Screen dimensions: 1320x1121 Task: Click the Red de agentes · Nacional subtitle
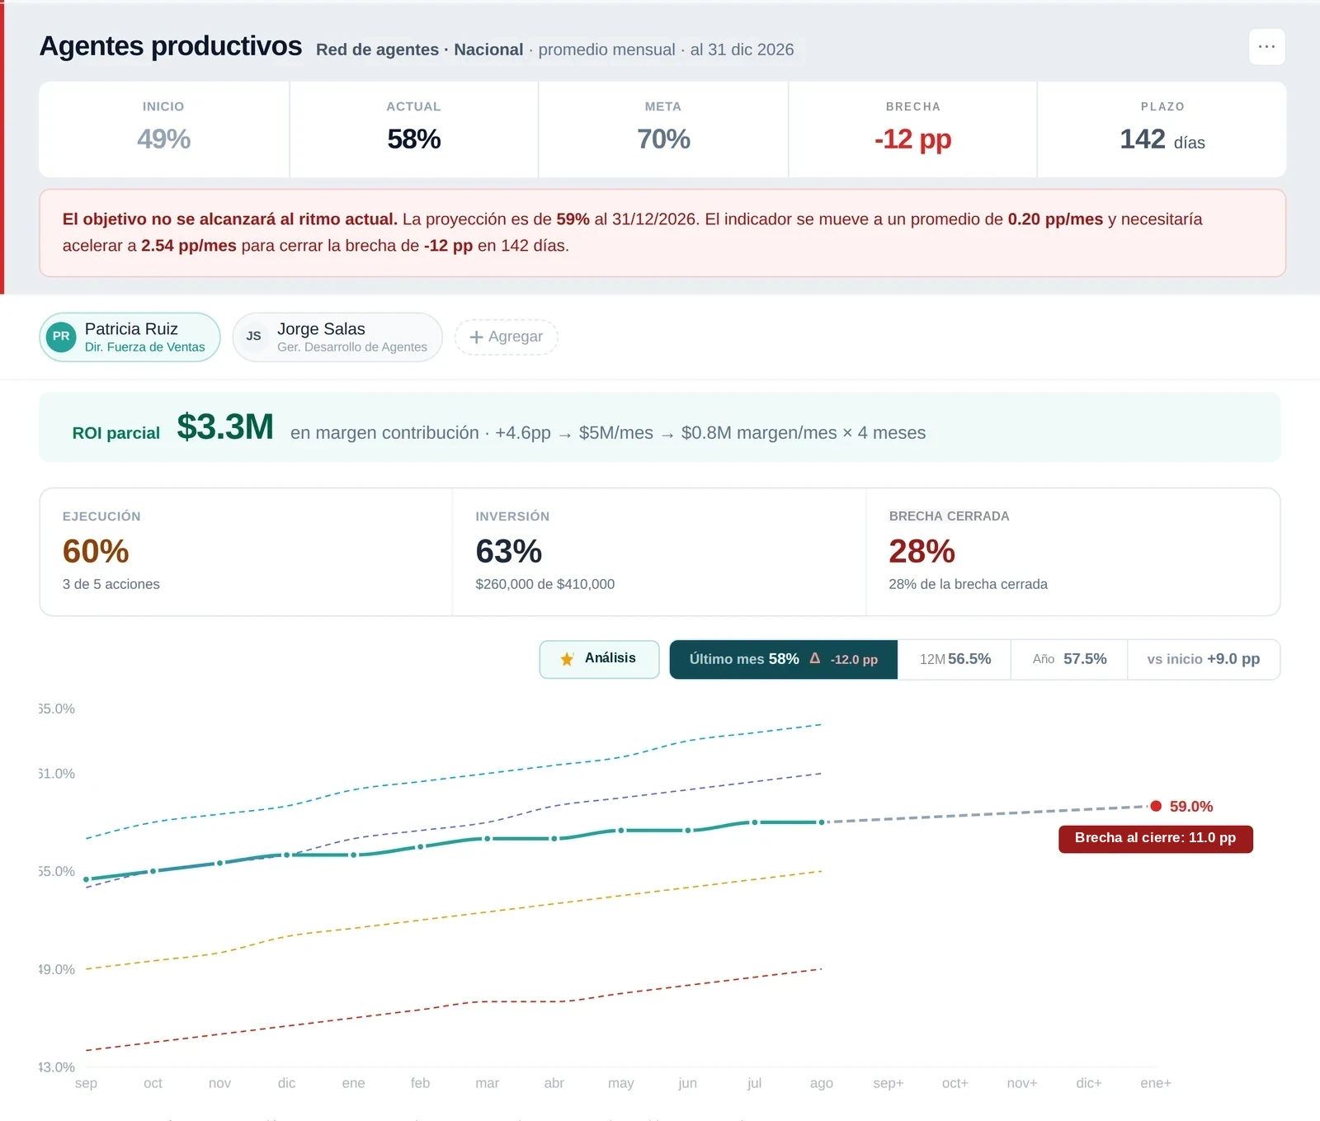[x=419, y=49]
